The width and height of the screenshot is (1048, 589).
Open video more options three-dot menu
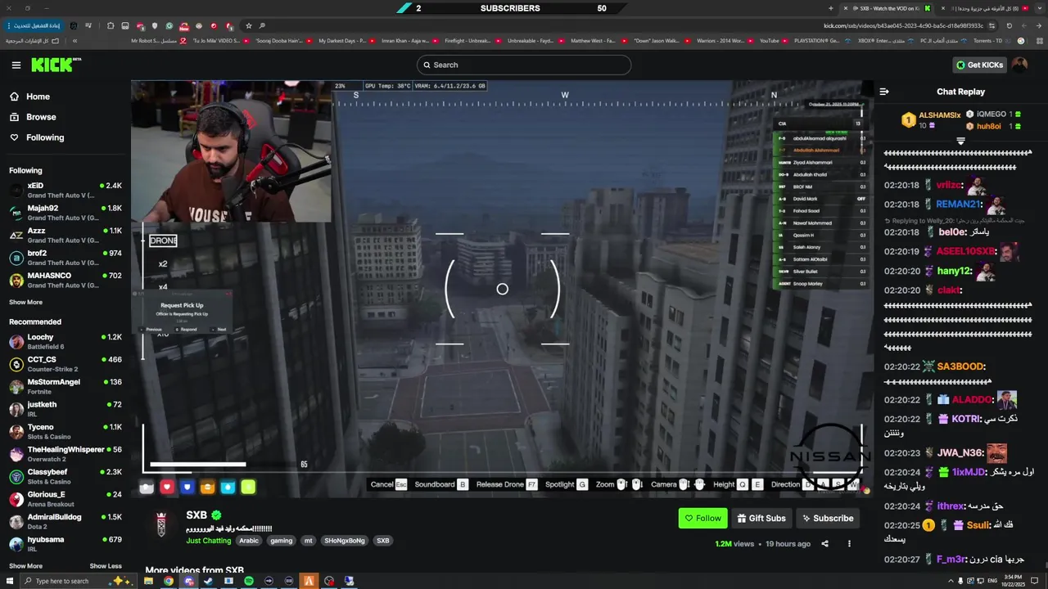tap(849, 544)
